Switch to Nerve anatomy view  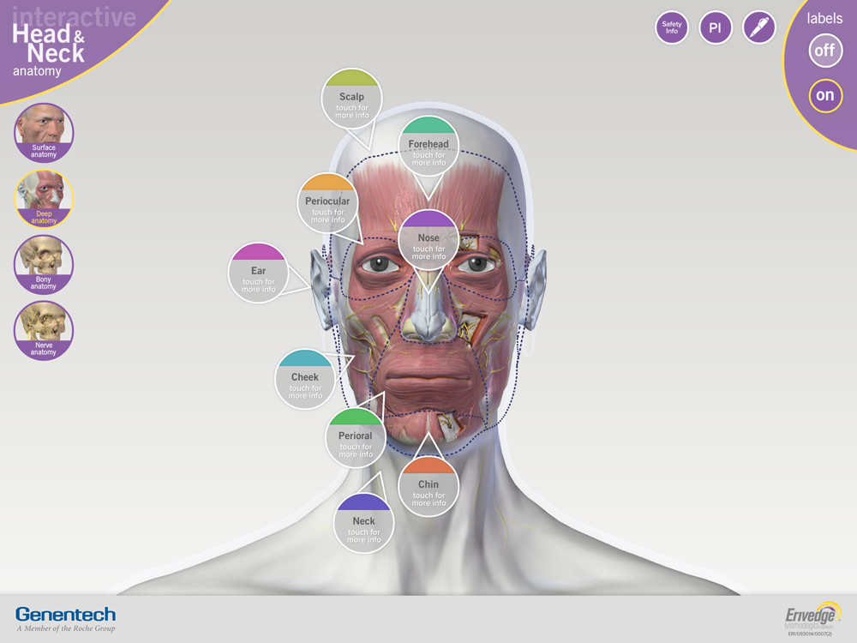pos(44,331)
